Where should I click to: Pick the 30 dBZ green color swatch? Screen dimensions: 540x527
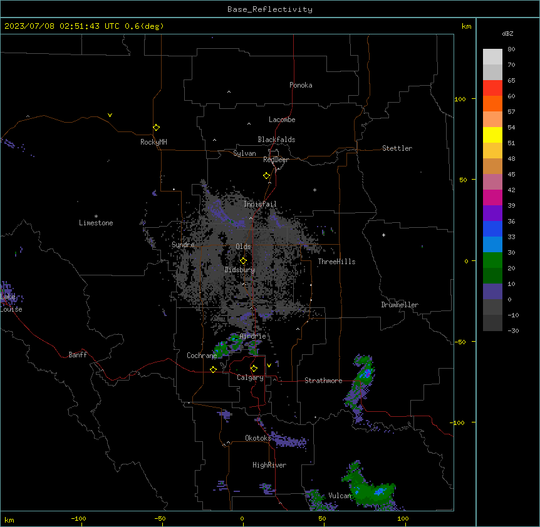pyautogui.click(x=492, y=260)
